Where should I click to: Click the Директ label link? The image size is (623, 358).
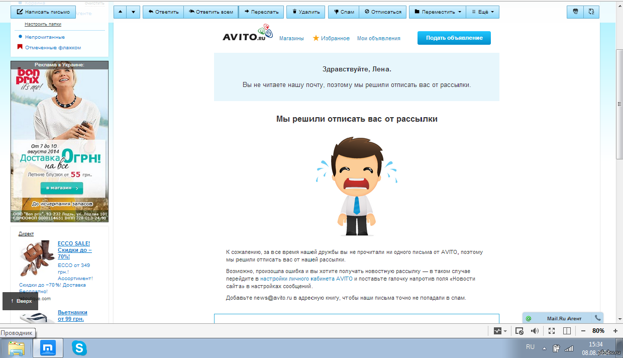click(x=26, y=234)
